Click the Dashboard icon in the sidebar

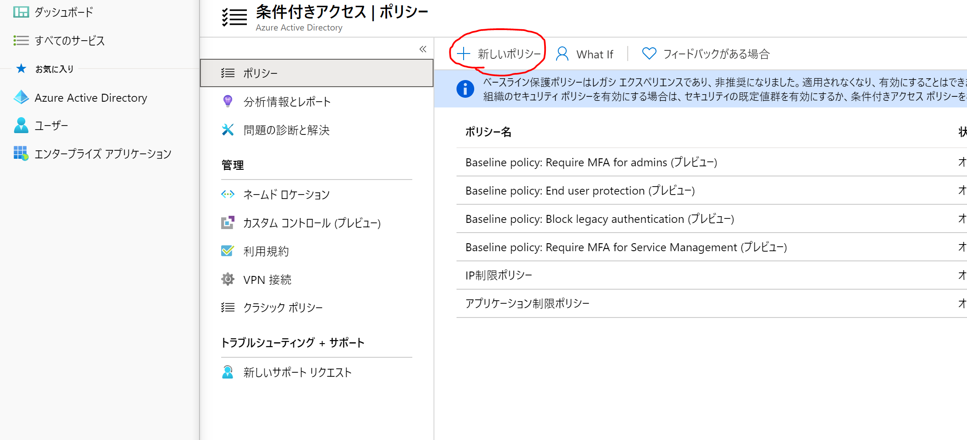(21, 12)
